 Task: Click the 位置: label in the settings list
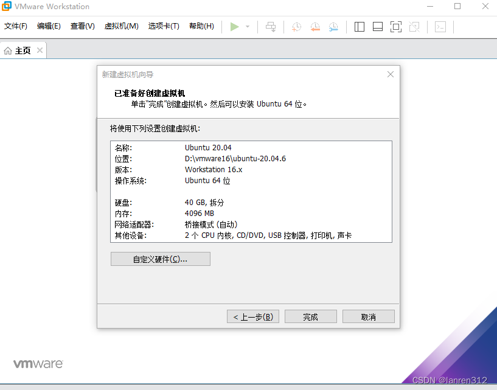click(123, 159)
